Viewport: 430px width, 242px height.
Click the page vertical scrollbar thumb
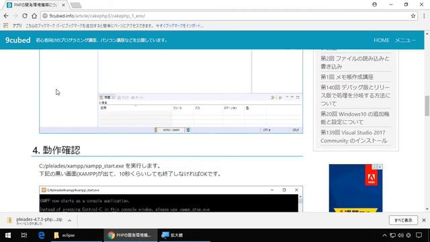427,106
